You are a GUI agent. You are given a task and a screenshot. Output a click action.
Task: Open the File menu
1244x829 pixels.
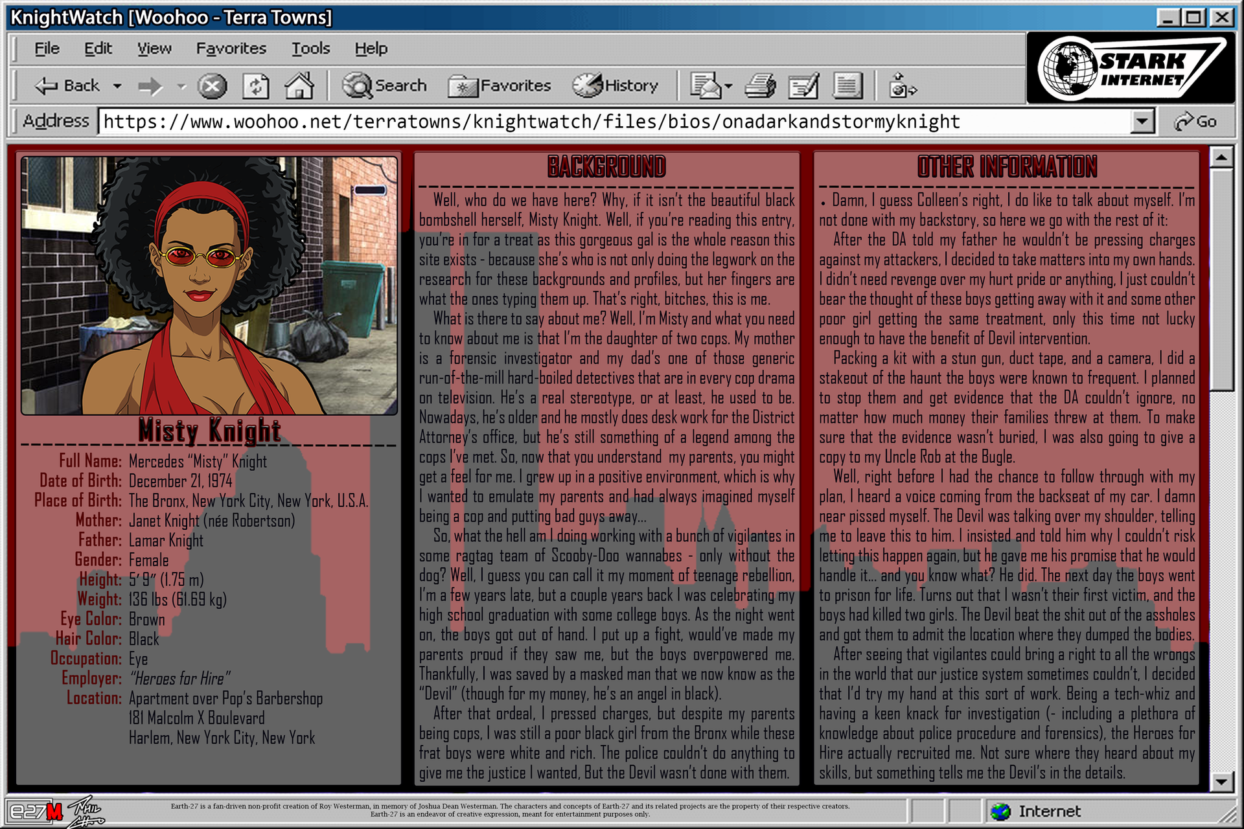pyautogui.click(x=47, y=49)
